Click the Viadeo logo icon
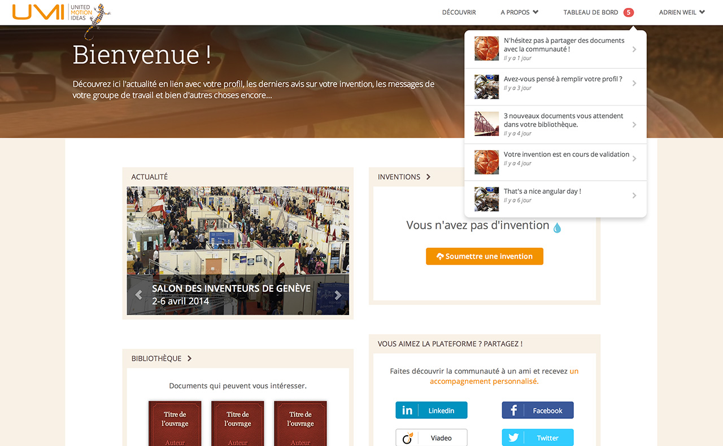This screenshot has width=723, height=446. 407,438
